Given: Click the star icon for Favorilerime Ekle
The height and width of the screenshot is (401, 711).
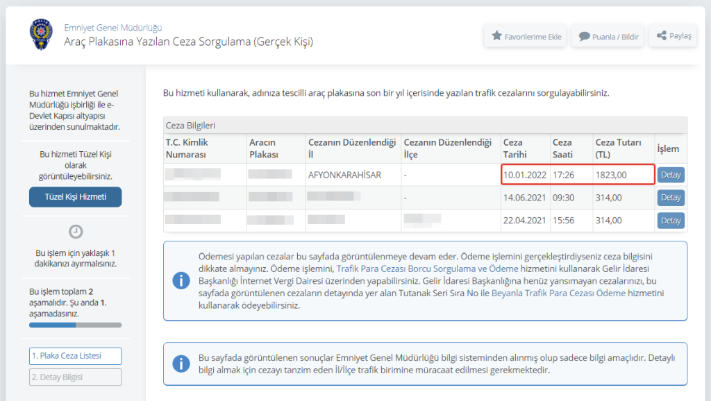Looking at the screenshot, I should (497, 36).
